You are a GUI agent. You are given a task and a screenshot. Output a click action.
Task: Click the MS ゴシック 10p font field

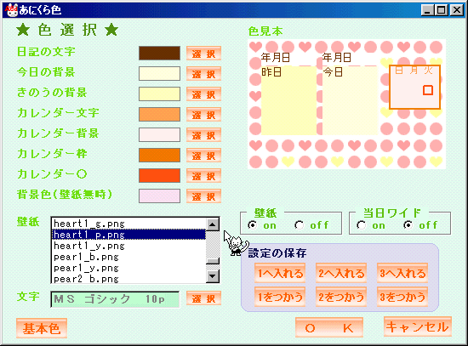115,299
